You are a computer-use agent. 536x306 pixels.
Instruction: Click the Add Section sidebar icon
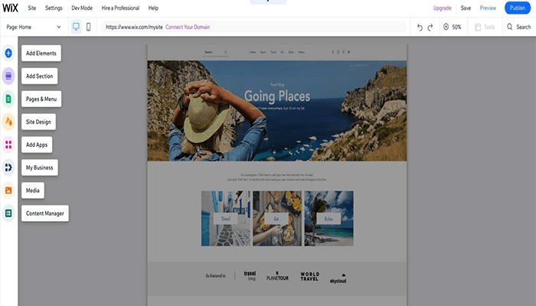point(8,76)
